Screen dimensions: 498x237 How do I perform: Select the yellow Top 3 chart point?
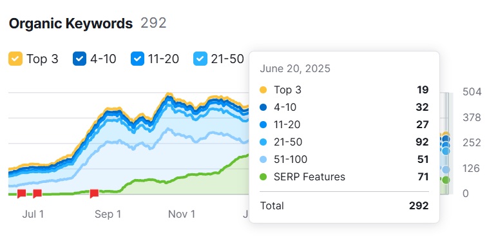(x=446, y=135)
